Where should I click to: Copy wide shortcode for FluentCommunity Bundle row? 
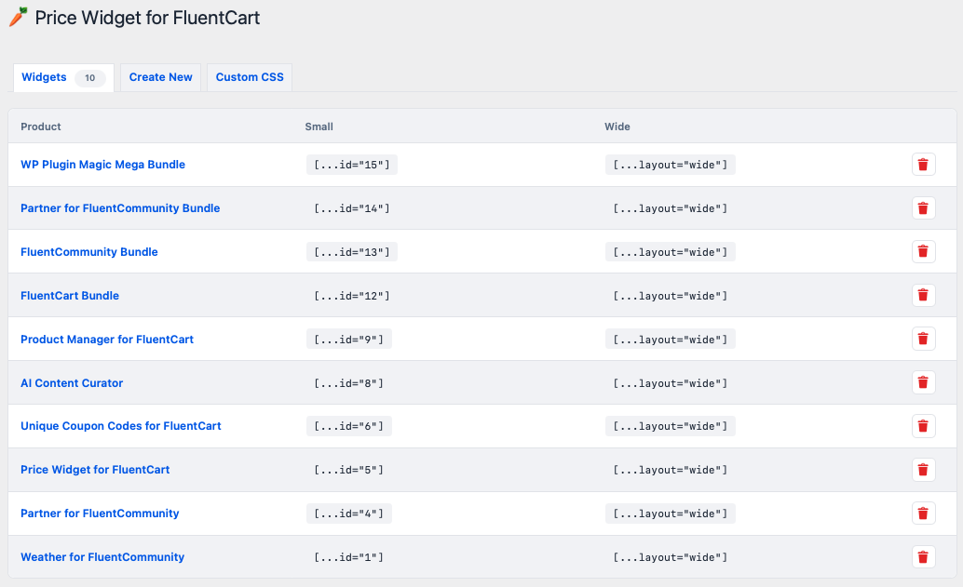pyautogui.click(x=670, y=252)
